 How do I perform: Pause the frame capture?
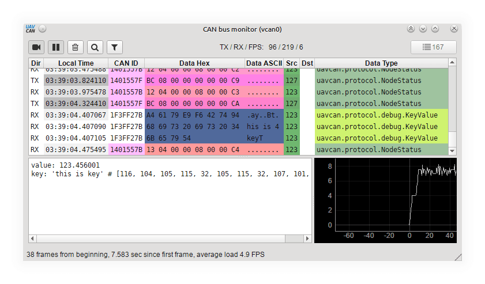pos(56,47)
